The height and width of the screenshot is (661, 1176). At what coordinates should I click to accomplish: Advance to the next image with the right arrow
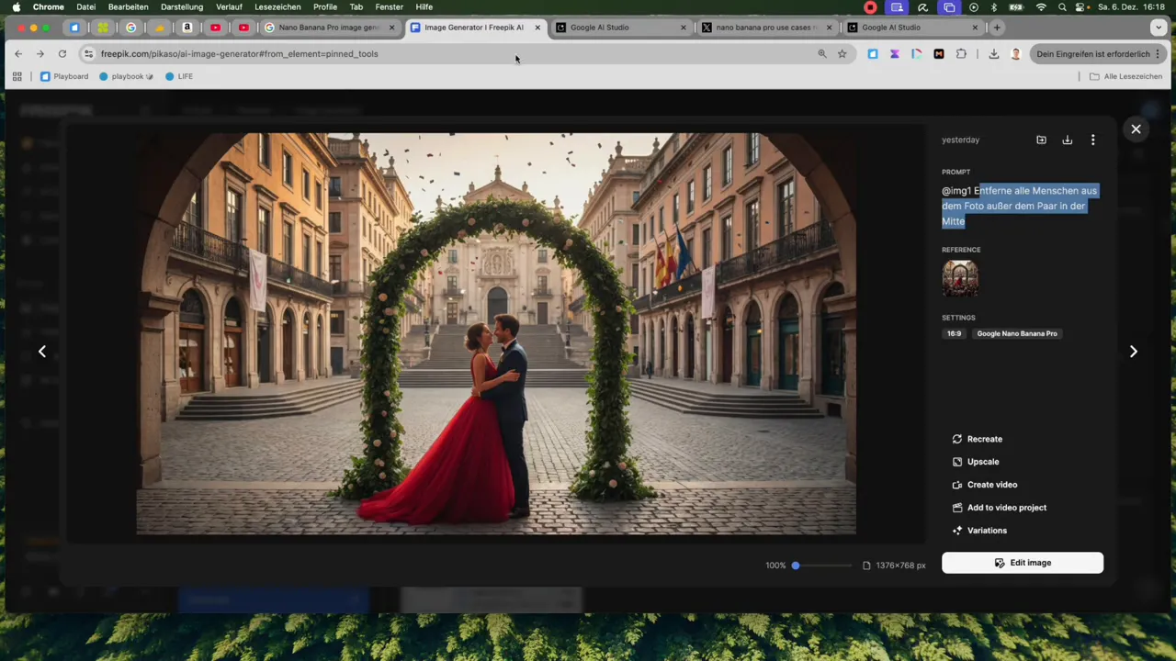pos(1133,351)
